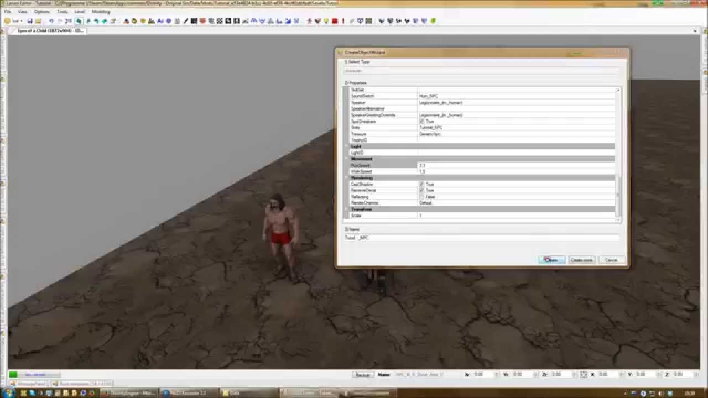Open the File menu
This screenshot has width=708, height=398.
[x=8, y=12]
